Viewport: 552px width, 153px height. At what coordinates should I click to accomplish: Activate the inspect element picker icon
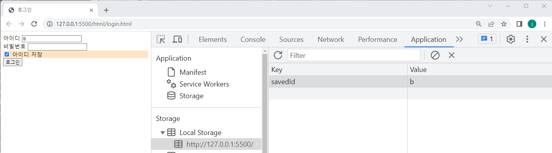(x=161, y=39)
